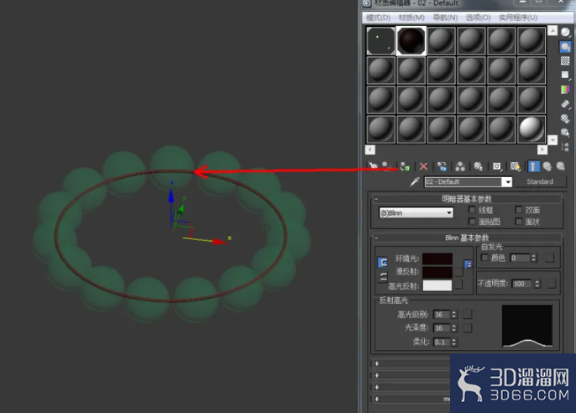Open the 材质(M) menu
This screenshot has height=413, width=576.
pyautogui.click(x=411, y=18)
